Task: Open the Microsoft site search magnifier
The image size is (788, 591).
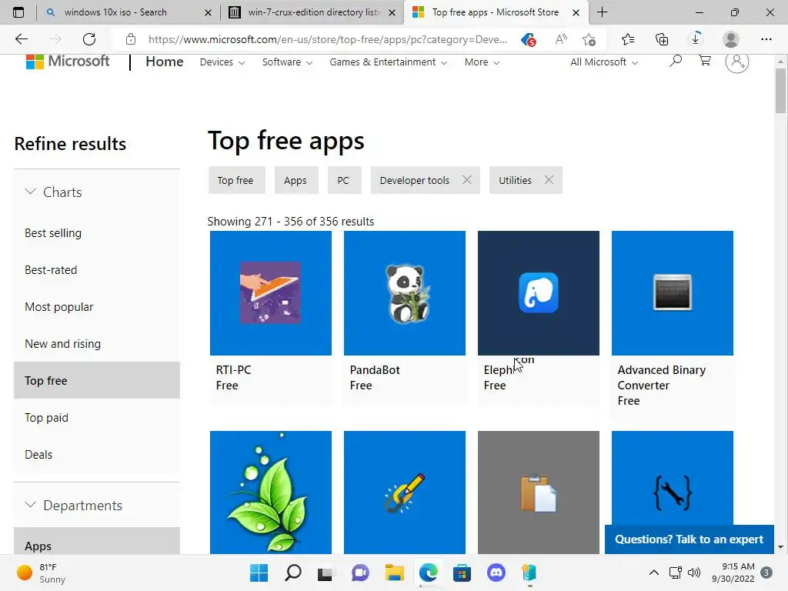Action: pos(676,62)
